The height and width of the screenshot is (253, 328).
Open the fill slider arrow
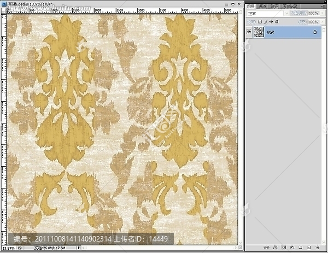coord(322,22)
